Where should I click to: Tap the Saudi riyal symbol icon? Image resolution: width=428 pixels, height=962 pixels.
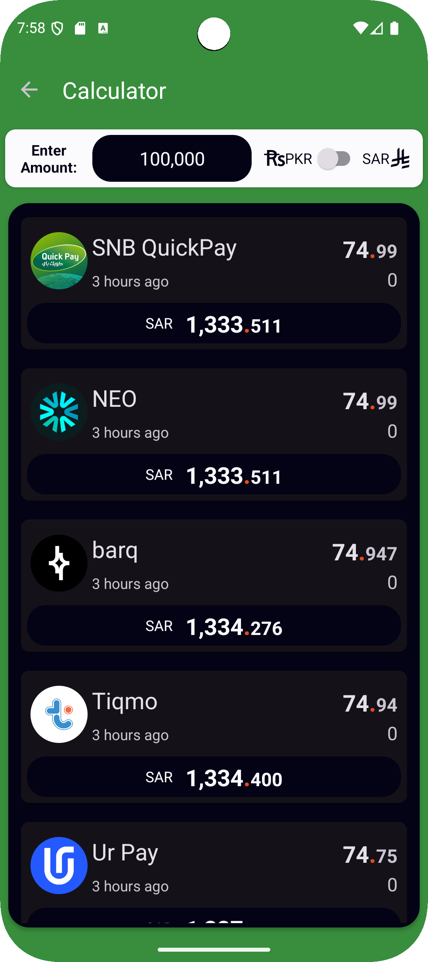click(401, 159)
